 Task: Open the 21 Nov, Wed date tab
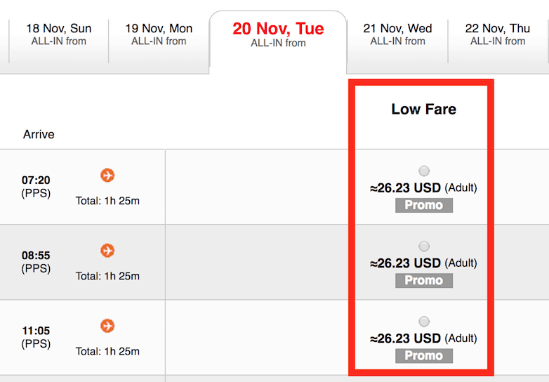pos(397,34)
